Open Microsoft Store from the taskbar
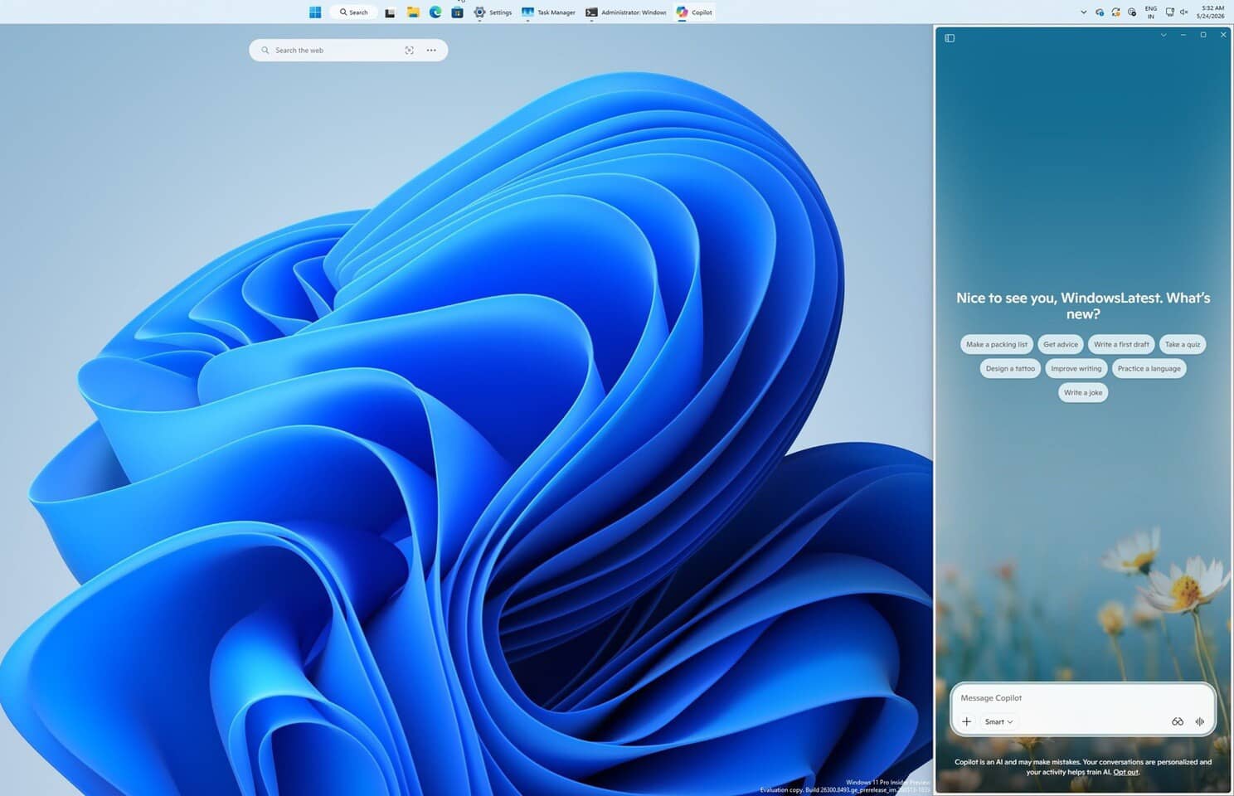This screenshot has width=1234, height=796. 457,12
